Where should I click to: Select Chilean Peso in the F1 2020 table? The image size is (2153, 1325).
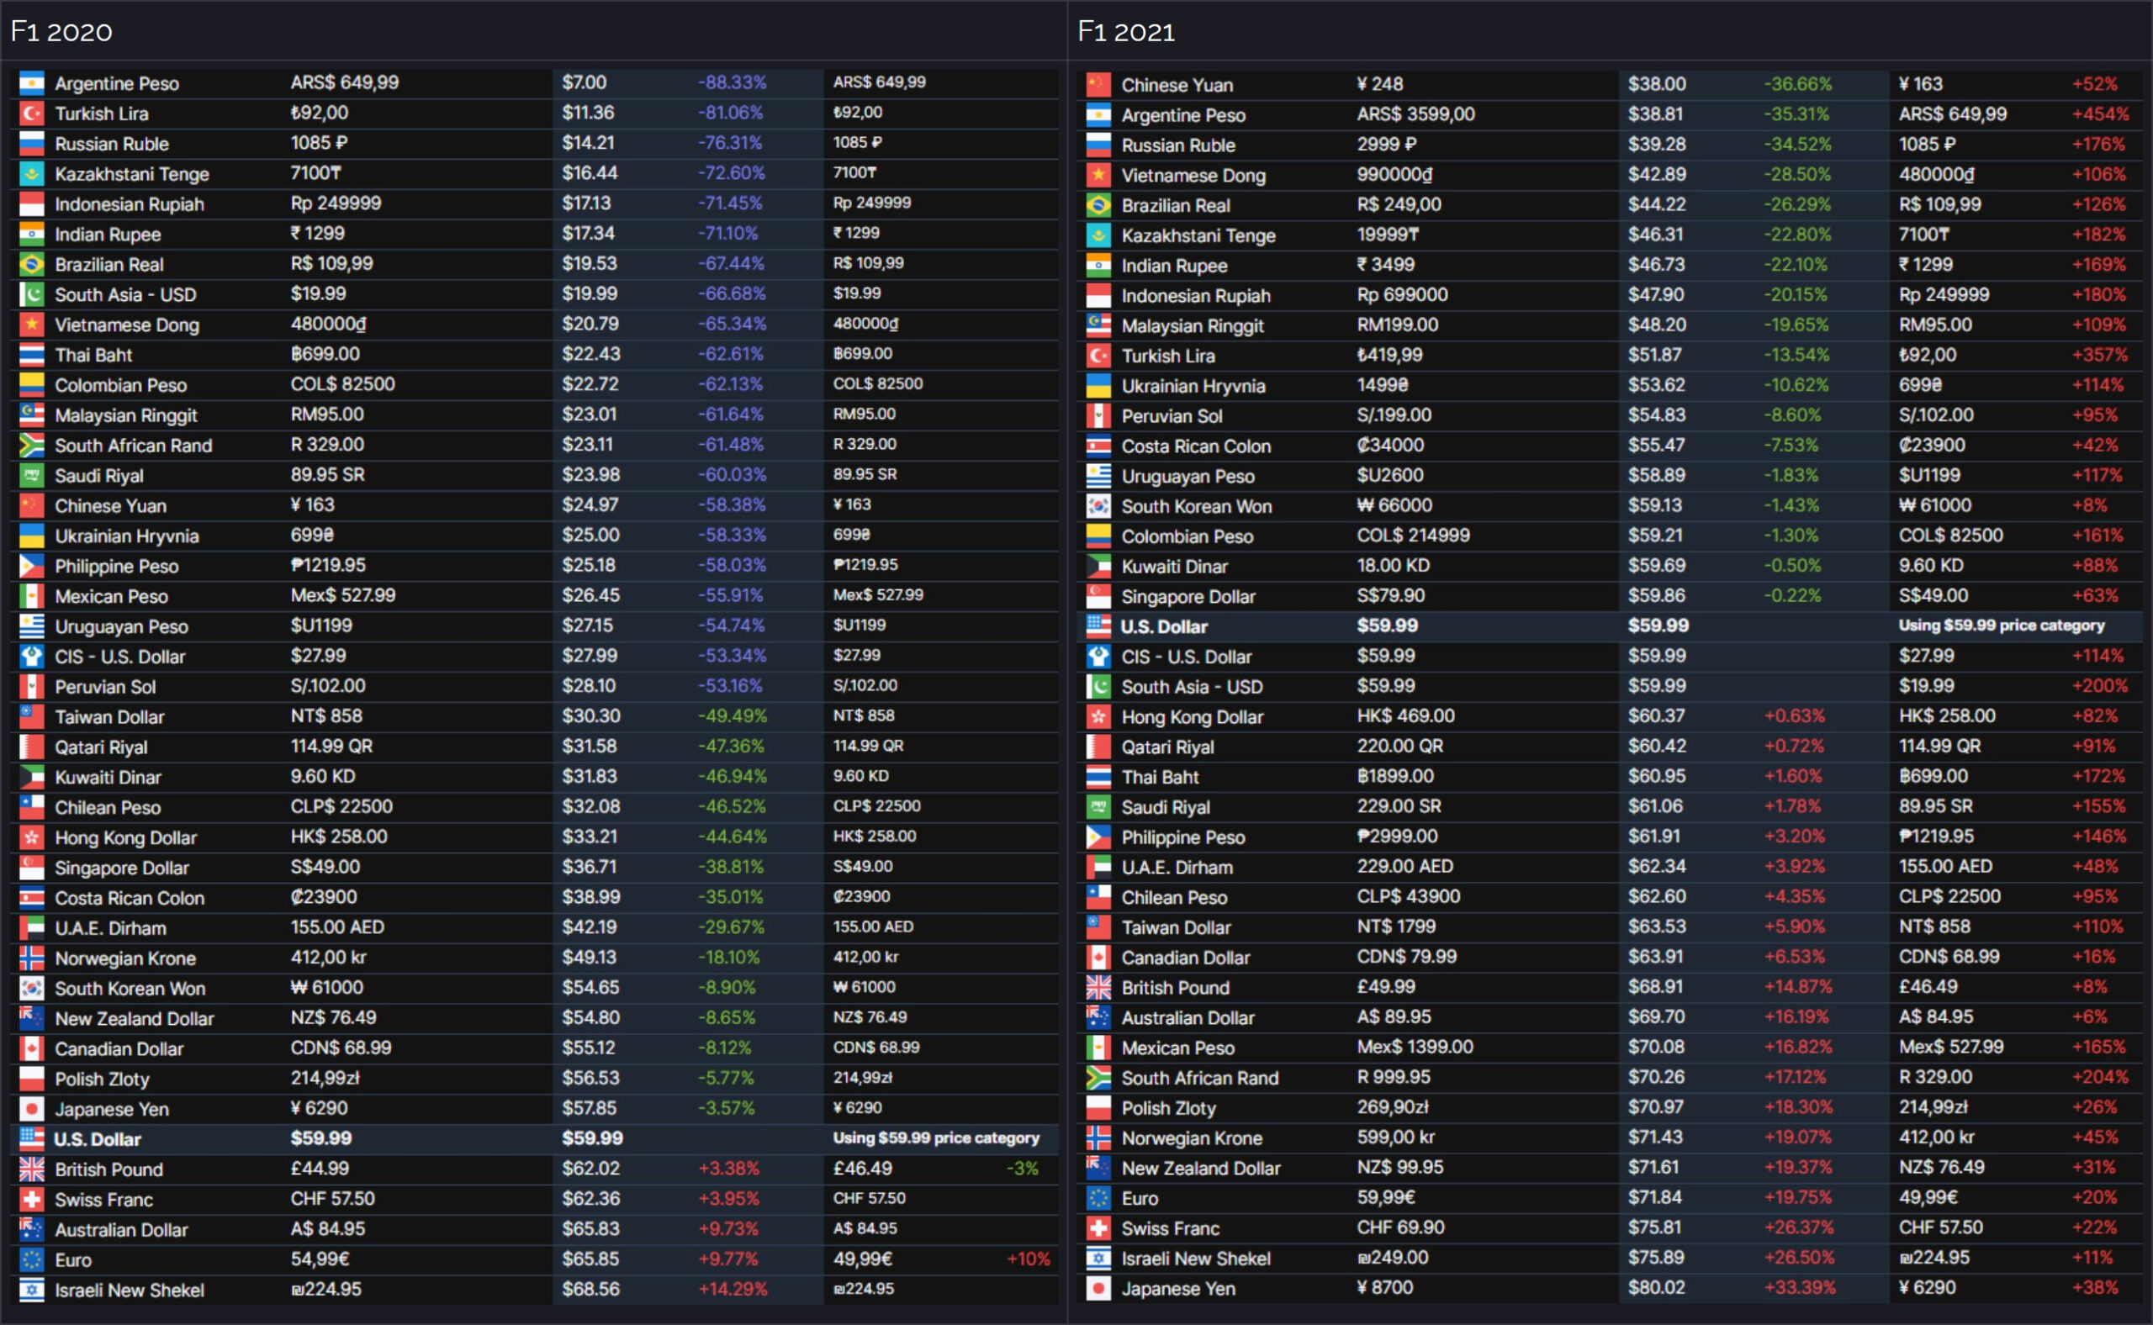coord(108,807)
